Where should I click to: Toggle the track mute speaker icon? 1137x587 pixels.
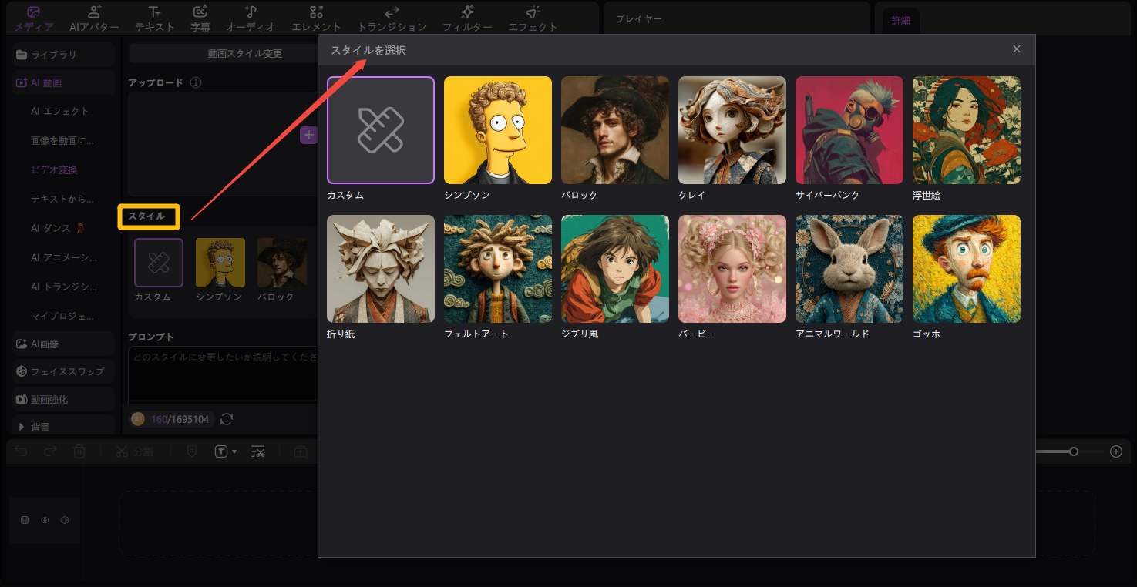click(65, 520)
